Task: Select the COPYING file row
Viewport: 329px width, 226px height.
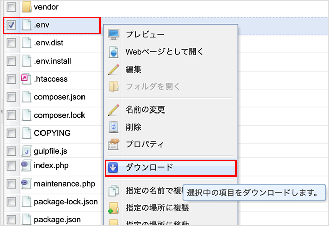Action: coord(52,133)
